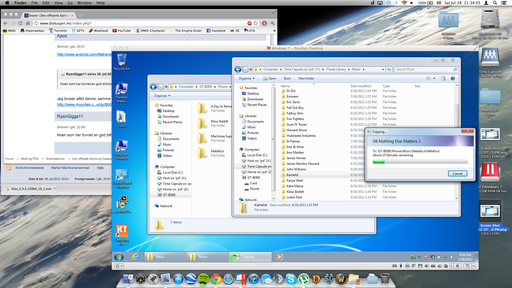
Task: Click New folder in Music toolbar
Action: click(306, 78)
